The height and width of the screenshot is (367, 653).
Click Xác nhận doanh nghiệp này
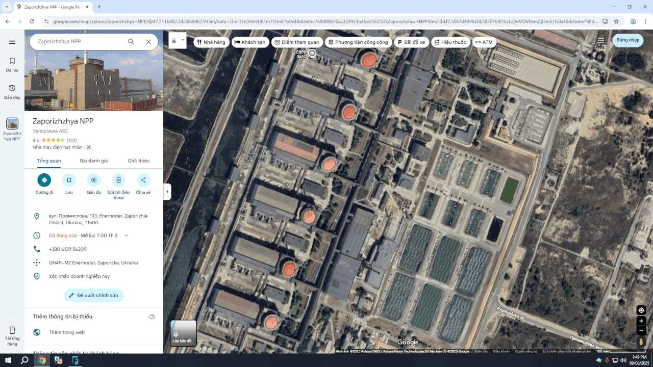(x=79, y=276)
